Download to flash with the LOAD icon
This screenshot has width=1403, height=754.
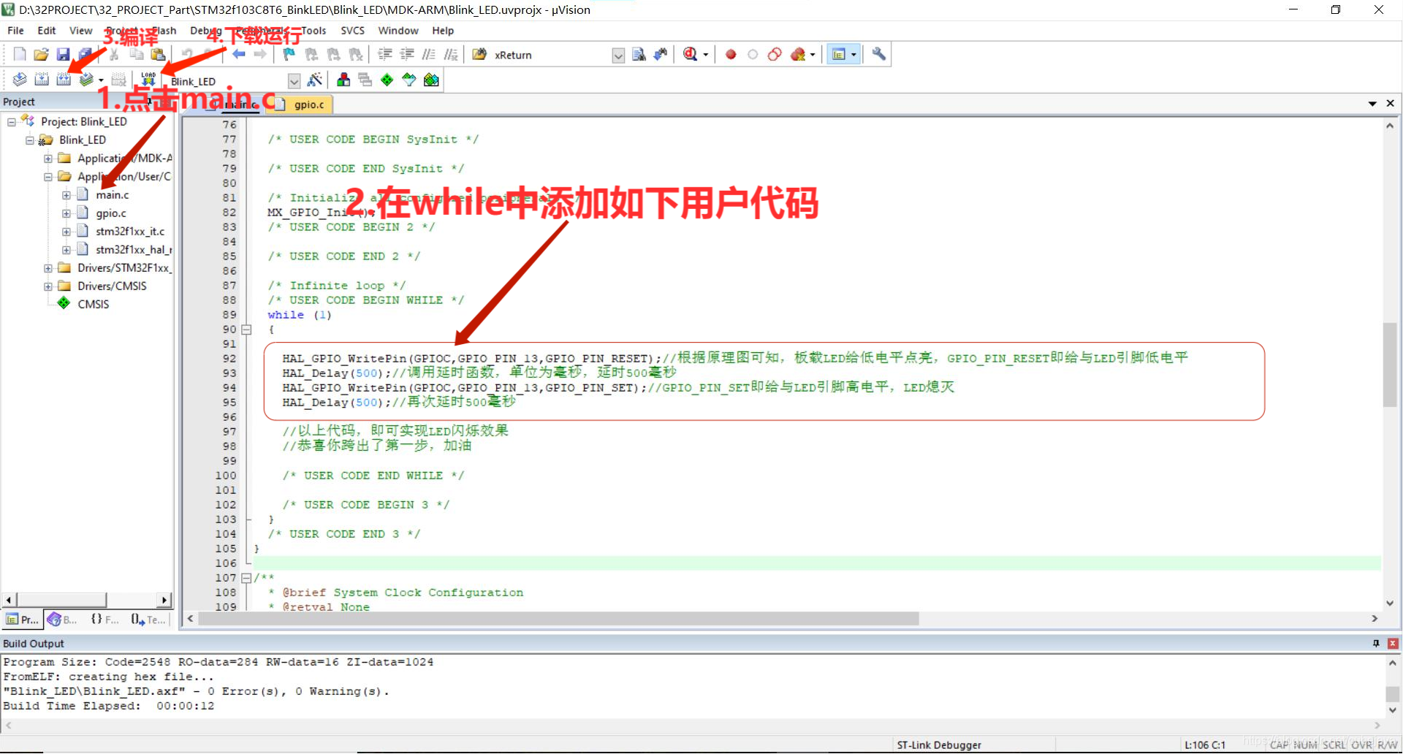click(148, 80)
